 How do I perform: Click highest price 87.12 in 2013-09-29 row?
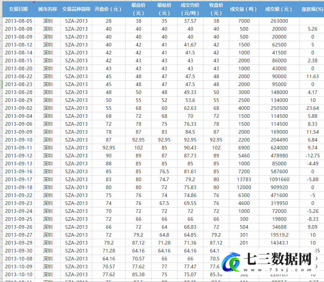(139, 243)
